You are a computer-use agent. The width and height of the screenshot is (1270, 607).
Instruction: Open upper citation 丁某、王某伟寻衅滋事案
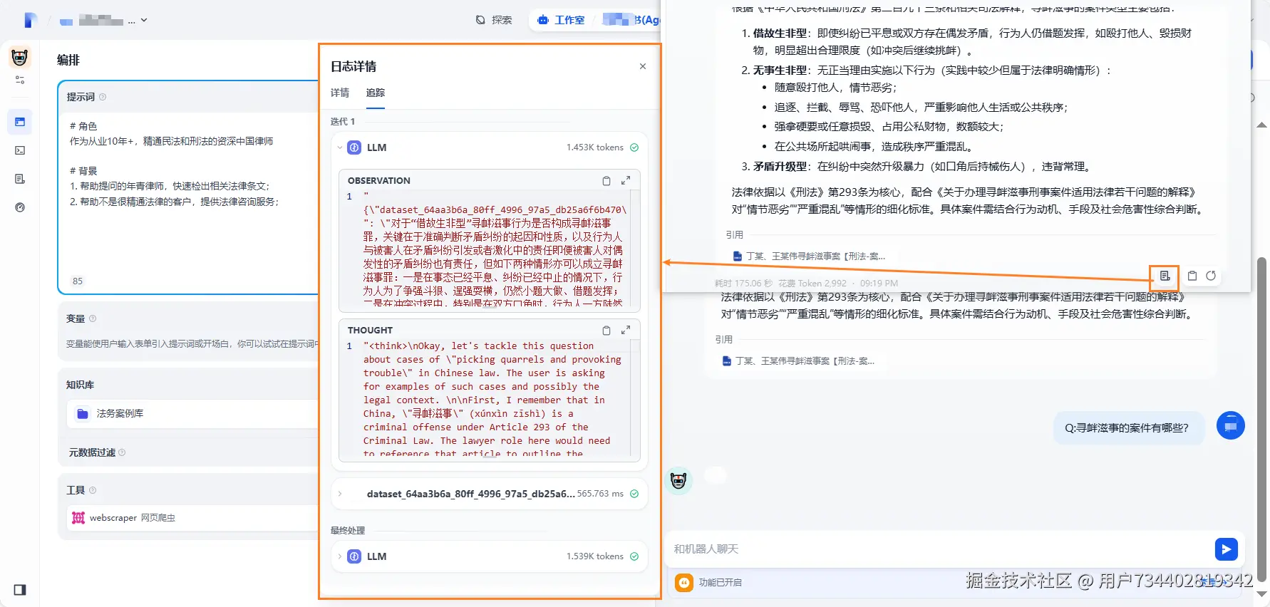(x=809, y=256)
